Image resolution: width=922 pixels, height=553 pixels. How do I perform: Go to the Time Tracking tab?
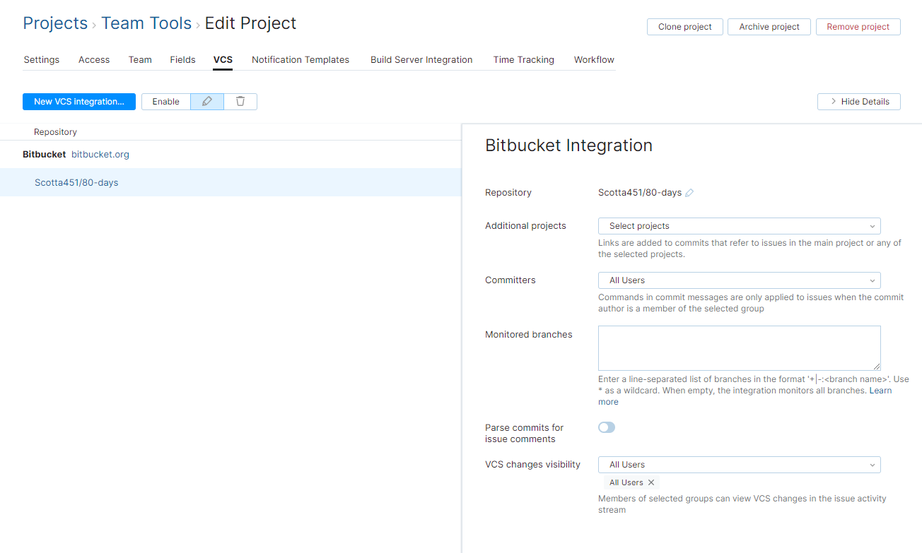click(523, 59)
